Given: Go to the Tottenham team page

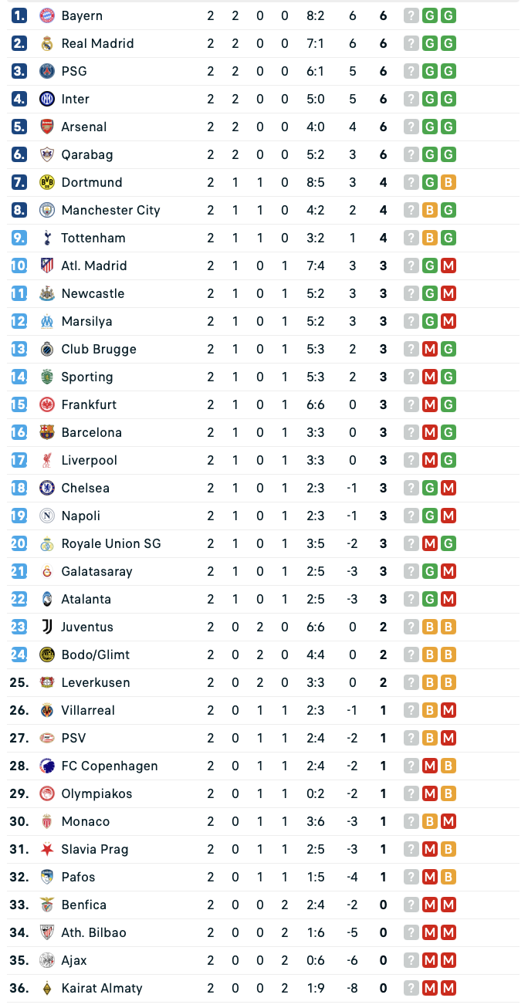Looking at the screenshot, I should pyautogui.click(x=93, y=238).
